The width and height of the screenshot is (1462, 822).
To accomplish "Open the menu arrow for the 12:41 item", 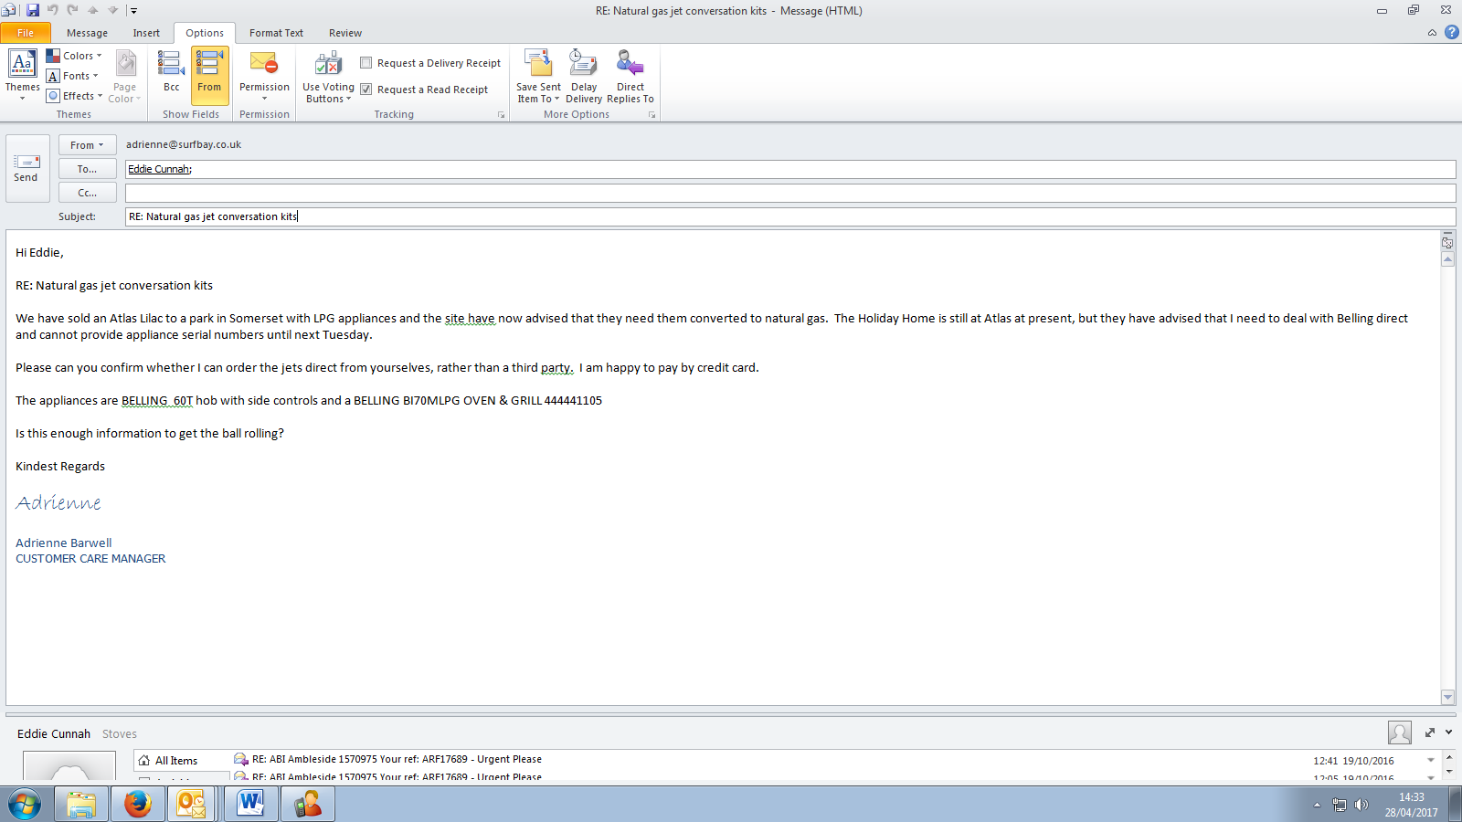I will tap(1431, 761).
